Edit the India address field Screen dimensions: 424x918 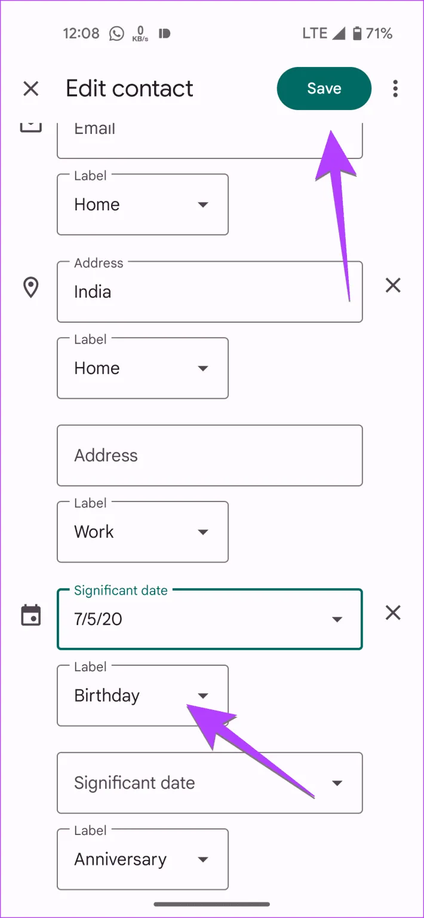(210, 292)
